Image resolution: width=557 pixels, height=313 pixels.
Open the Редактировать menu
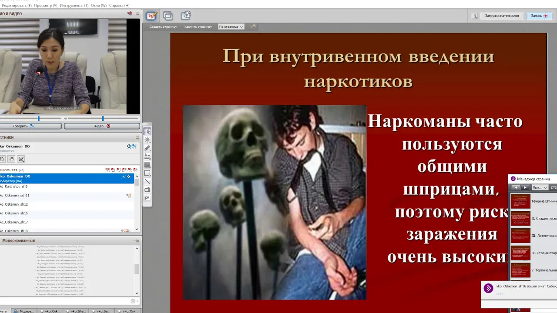point(16,6)
